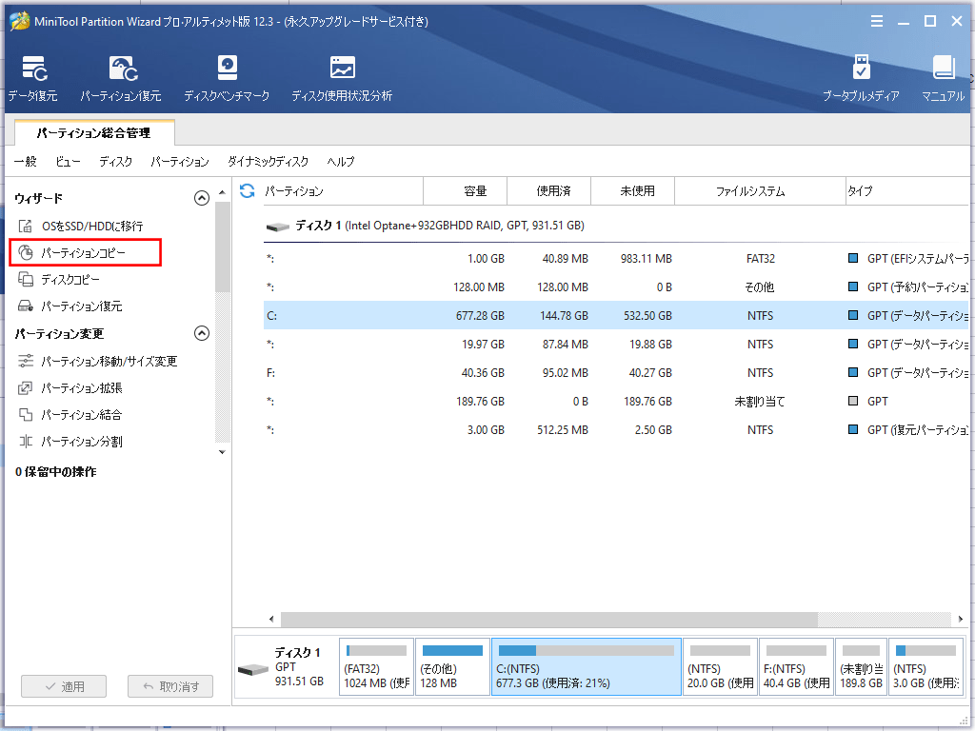Click the パーティション結合 icon

pyautogui.click(x=26, y=415)
